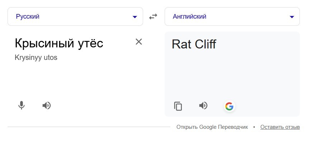Select the Rat Cliff translated text
The image size is (321, 141).
[x=194, y=44]
